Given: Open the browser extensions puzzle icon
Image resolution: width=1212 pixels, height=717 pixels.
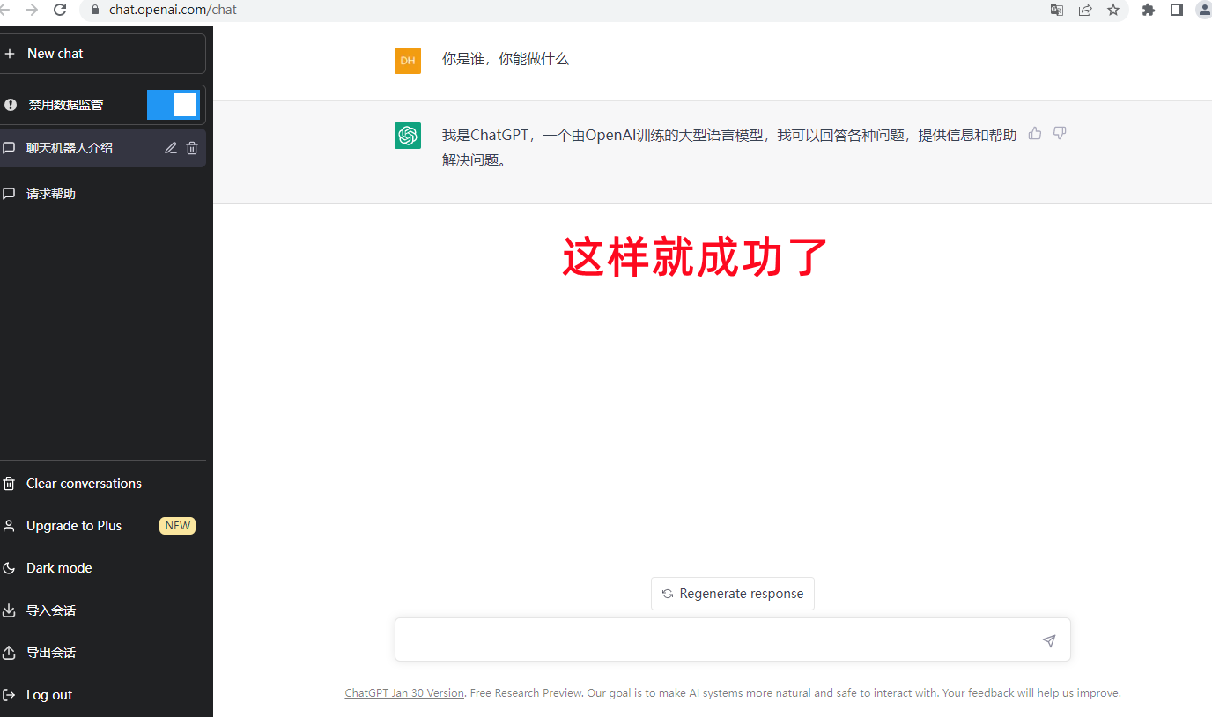Looking at the screenshot, I should pyautogui.click(x=1148, y=10).
